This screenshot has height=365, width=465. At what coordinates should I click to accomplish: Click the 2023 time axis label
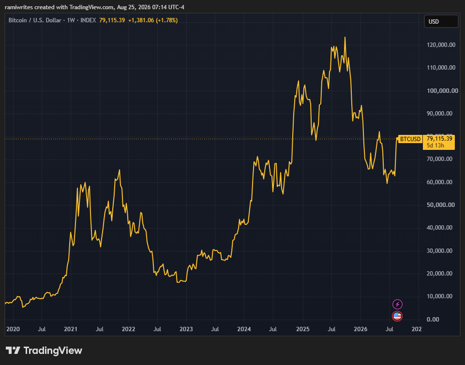[186, 329]
